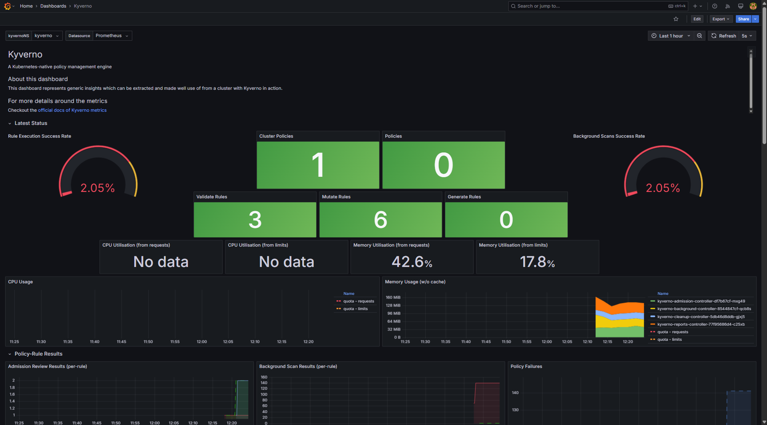This screenshot has width=767, height=425.
Task: Select the Kyverno breadcrumb item
Action: point(83,6)
